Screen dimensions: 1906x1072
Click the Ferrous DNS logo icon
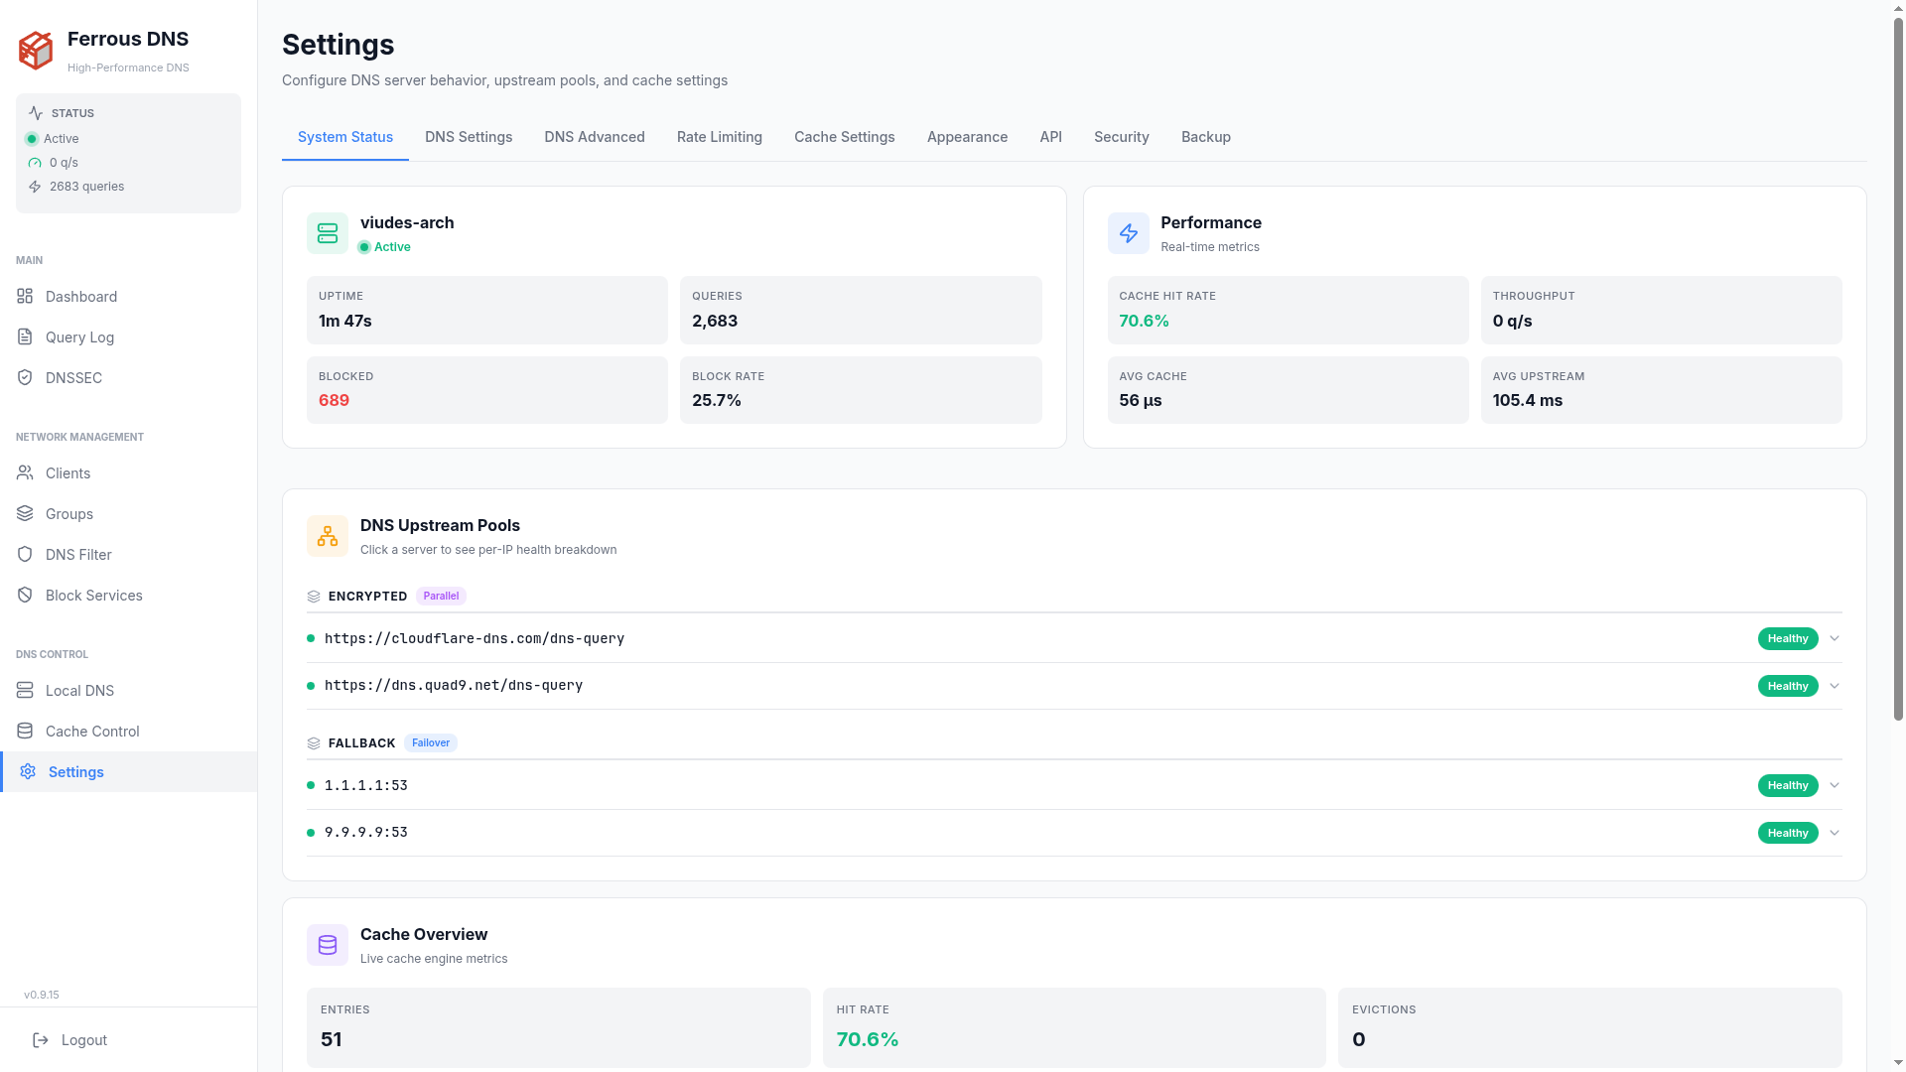(x=36, y=51)
